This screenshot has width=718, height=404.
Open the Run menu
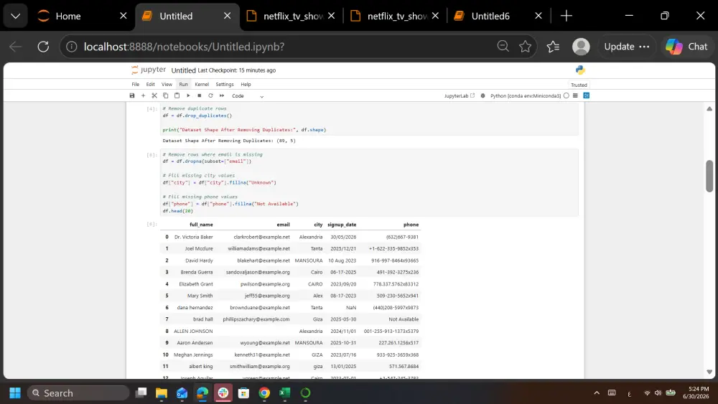click(x=183, y=84)
